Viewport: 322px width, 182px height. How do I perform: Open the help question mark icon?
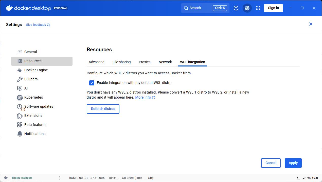click(x=236, y=8)
